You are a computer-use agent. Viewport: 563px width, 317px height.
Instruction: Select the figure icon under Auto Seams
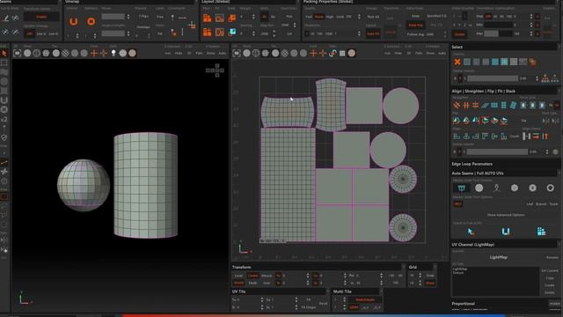pyautogui.click(x=496, y=188)
